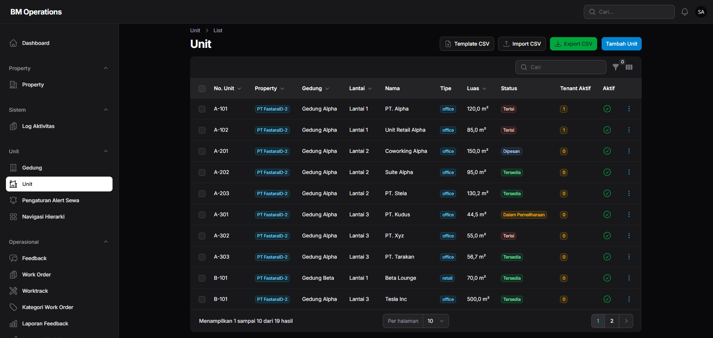Open the table filter funnel icon
Image resolution: width=713 pixels, height=338 pixels.
click(616, 67)
